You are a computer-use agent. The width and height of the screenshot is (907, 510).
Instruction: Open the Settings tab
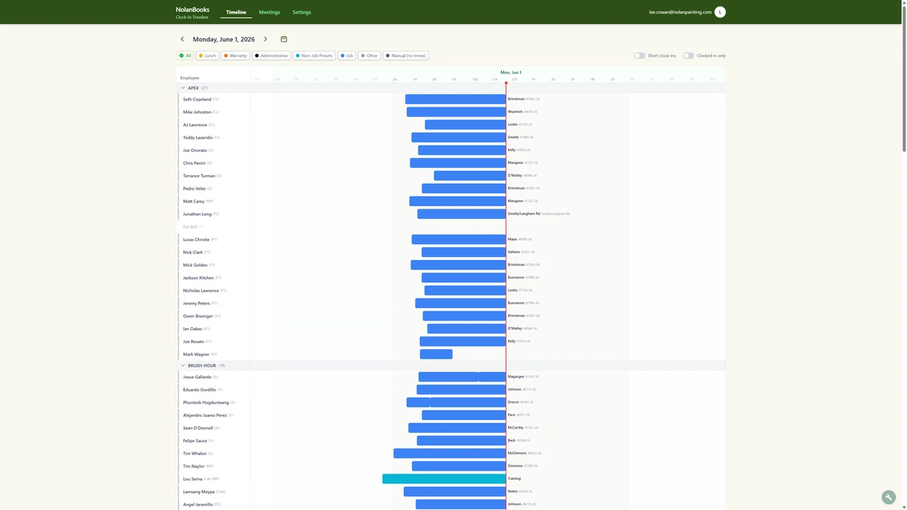[x=302, y=12]
